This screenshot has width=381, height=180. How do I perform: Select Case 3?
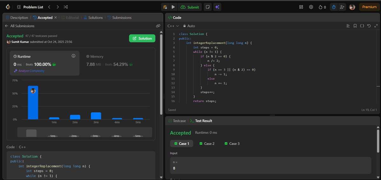(x=232, y=144)
